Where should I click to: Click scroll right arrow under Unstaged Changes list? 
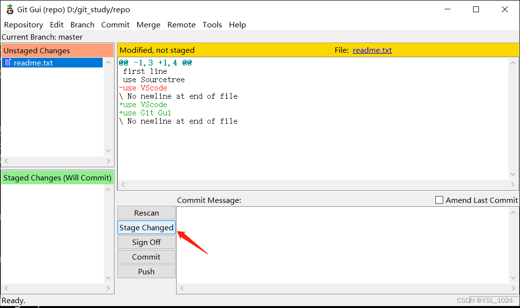pyautogui.click(x=108, y=161)
